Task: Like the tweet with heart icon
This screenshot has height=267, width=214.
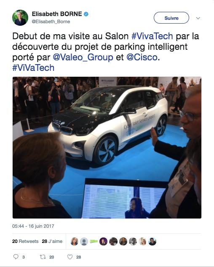Action: click(70, 257)
